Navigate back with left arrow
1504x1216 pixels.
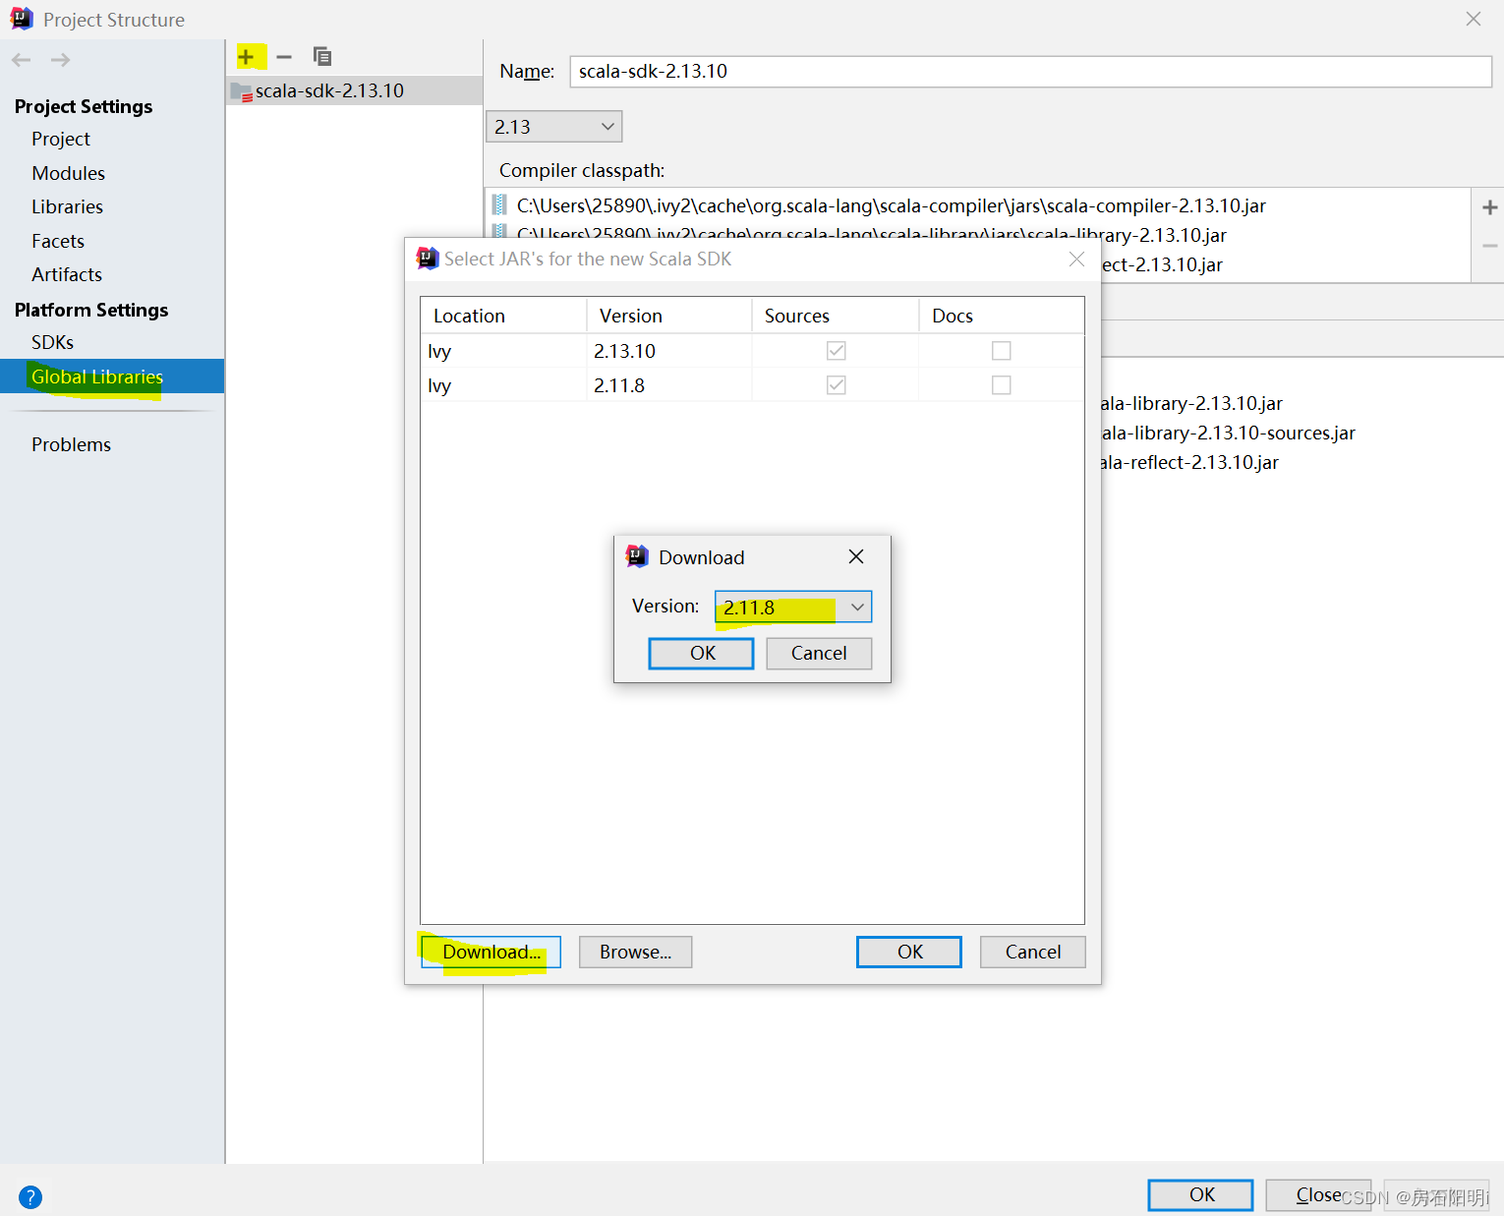(x=22, y=60)
